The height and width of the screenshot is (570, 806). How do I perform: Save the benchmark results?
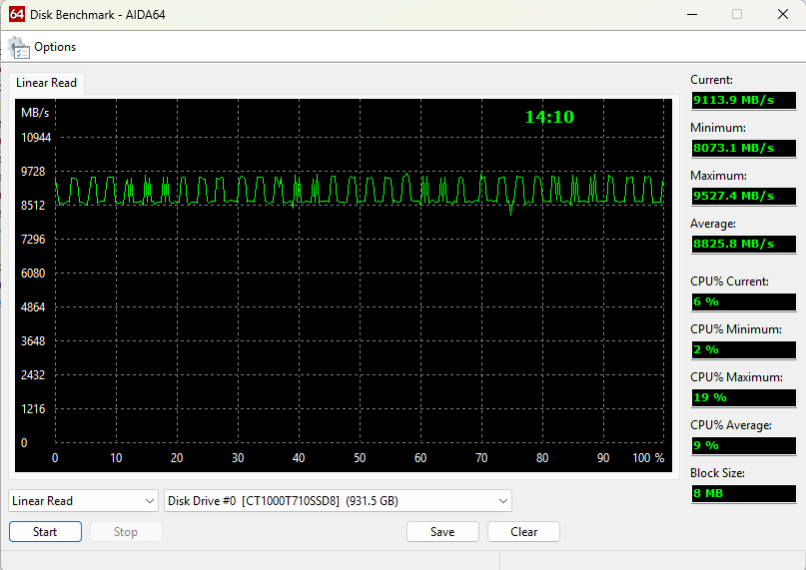tap(442, 532)
